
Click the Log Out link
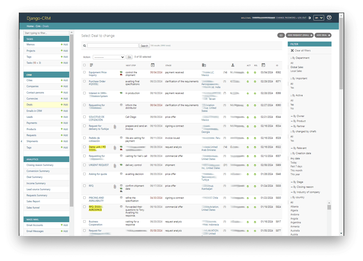pyautogui.click(x=302, y=18)
